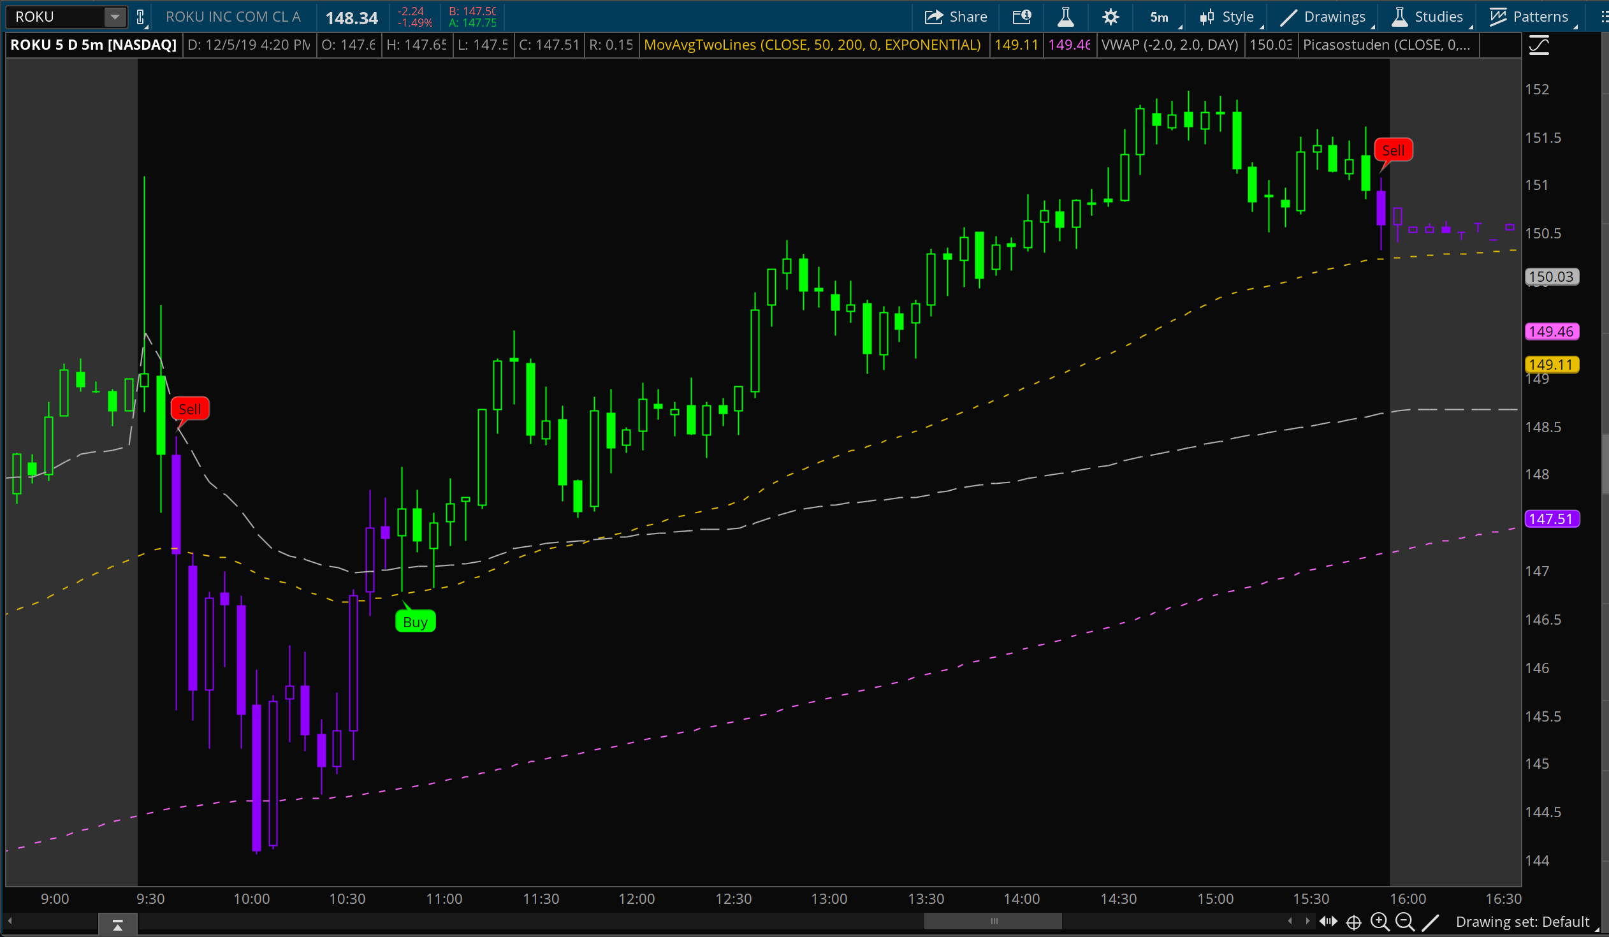
Task: Click the drawing line tool icon at bottom
Action: click(x=1431, y=922)
